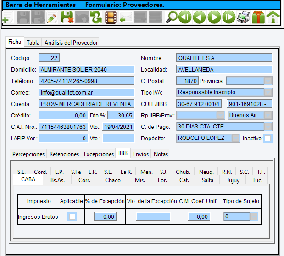This screenshot has width=284, height=256.
Task: Select the Bs.As. province tab
Action: click(x=58, y=180)
